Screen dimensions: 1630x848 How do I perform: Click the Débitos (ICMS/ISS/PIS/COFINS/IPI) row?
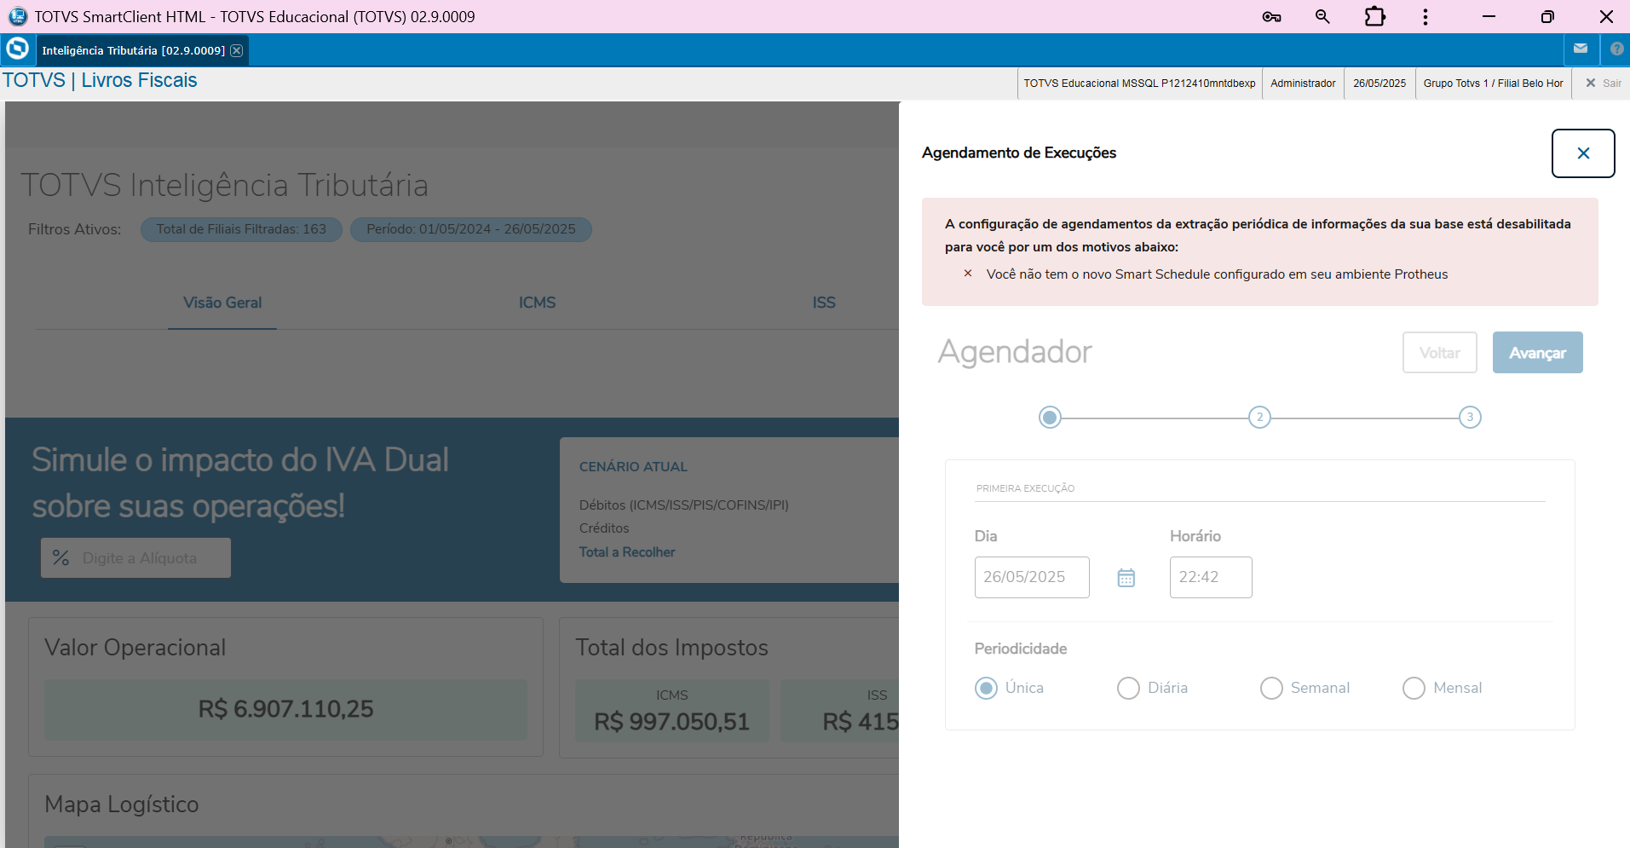(684, 505)
